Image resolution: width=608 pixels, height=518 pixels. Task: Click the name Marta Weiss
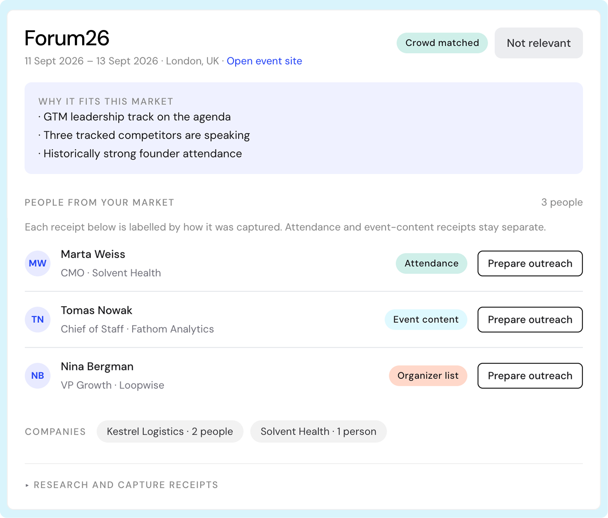point(93,254)
